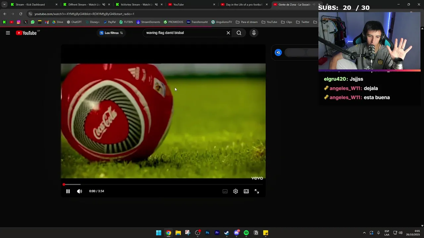Open the Kick bookmark icon

click(4, 22)
